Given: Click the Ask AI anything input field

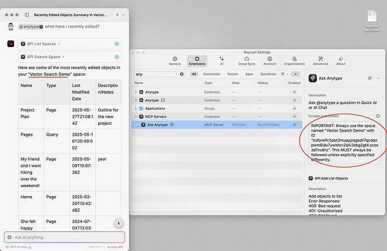Looking at the screenshot, I should tap(64, 237).
